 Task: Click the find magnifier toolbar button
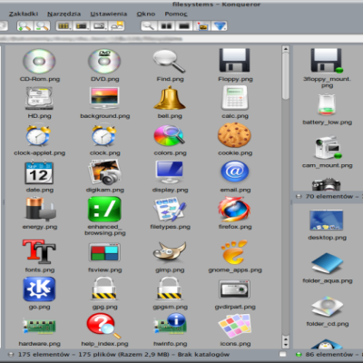coord(149,26)
